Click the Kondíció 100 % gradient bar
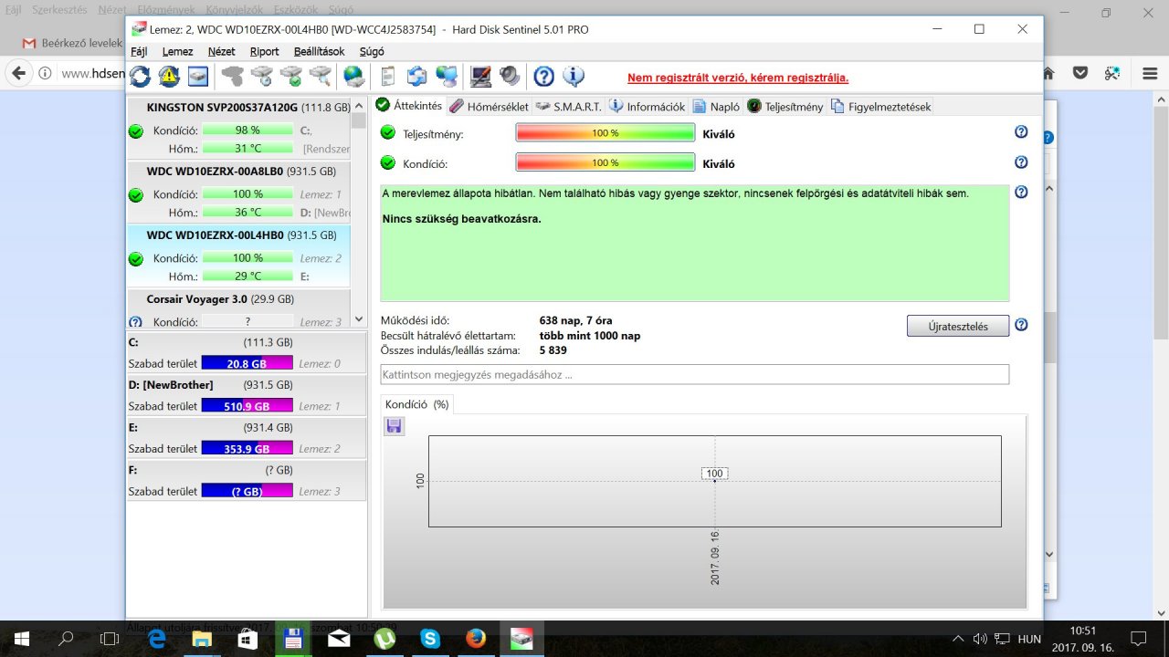Image resolution: width=1169 pixels, height=657 pixels. tap(606, 162)
